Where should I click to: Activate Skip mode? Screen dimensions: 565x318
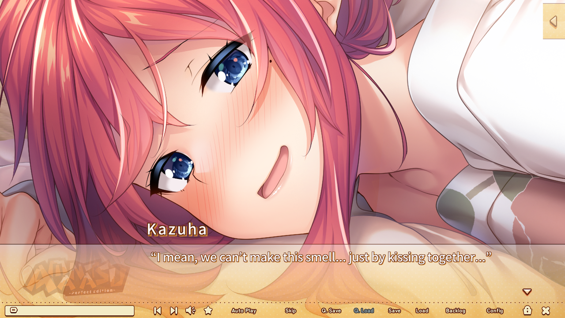click(290, 310)
